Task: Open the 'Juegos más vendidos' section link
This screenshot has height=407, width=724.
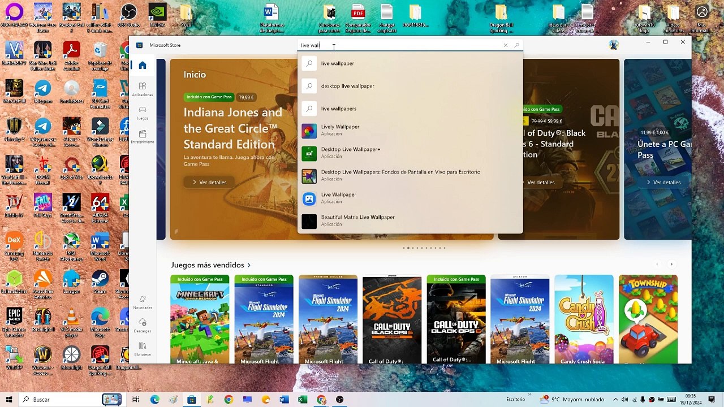Action: (210, 265)
